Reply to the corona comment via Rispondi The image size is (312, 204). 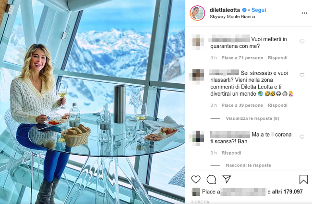[231, 153]
